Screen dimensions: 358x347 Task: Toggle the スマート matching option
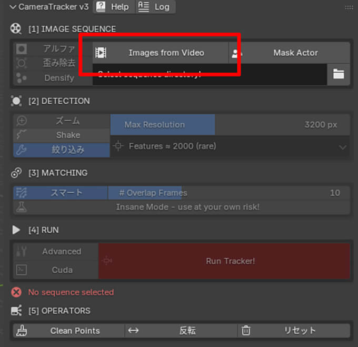tap(60, 193)
